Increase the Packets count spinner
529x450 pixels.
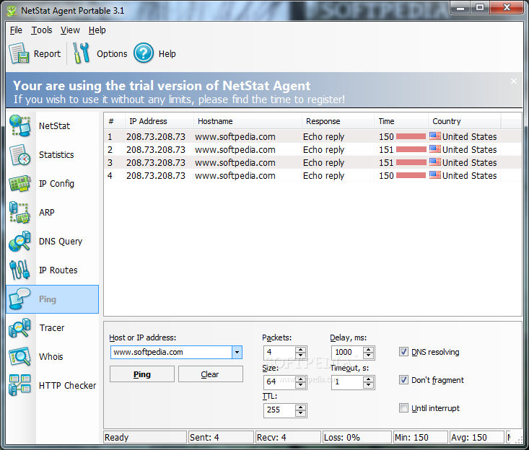click(x=300, y=350)
